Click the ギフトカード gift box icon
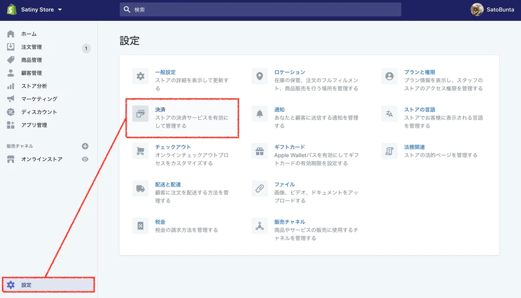Viewport: 521px width, 298px height. [259, 151]
